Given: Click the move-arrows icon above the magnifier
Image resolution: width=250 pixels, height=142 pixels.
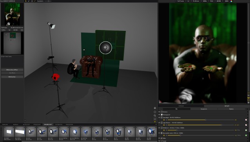Looking at the screenshot, I should [x=155, y=112].
